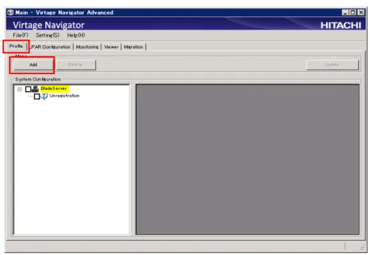Screen dimensions: 370x255
Task: Select the BladeServer chassis icon in tree
Action: 35,89
